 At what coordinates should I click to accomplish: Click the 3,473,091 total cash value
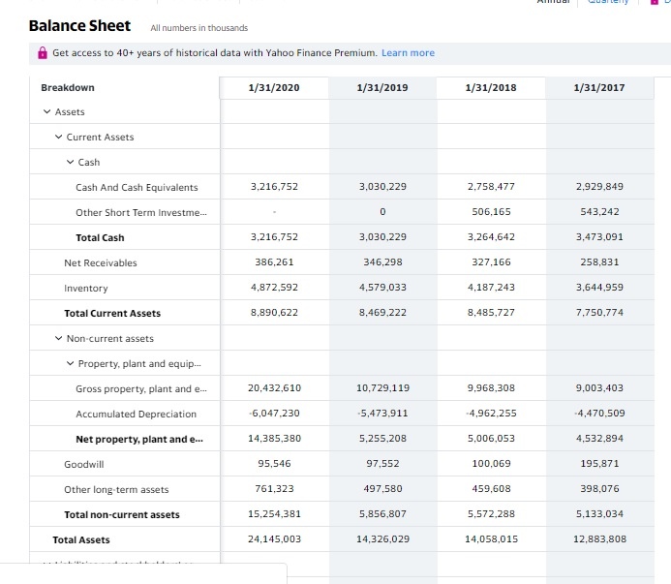[x=599, y=237]
